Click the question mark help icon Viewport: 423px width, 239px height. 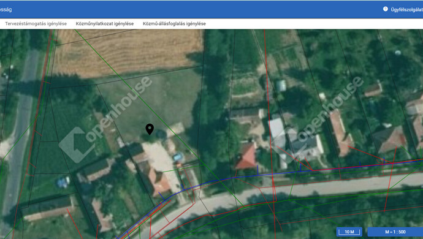point(385,9)
